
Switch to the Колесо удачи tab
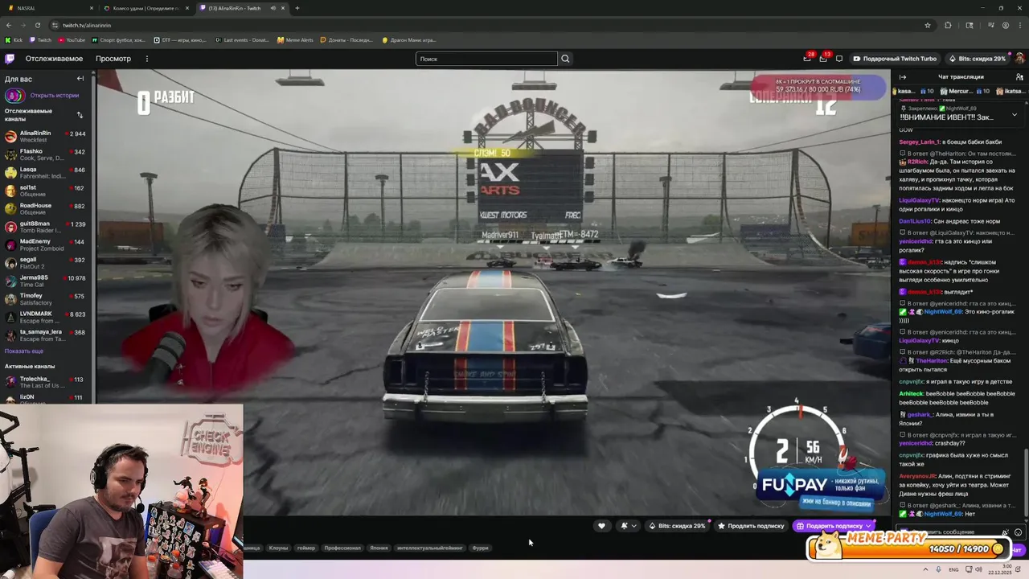[x=146, y=8]
